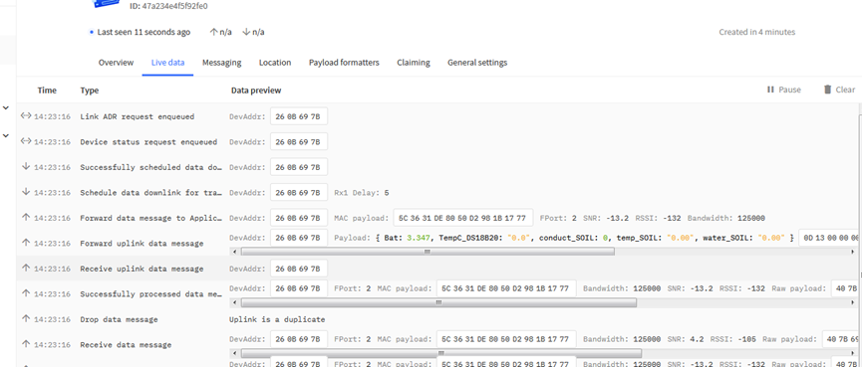Click down arrow icon on Successfully scheduled row
This screenshot has height=367, width=862.
click(x=25, y=167)
